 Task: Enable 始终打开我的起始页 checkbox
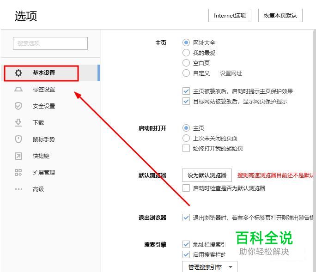186,148
